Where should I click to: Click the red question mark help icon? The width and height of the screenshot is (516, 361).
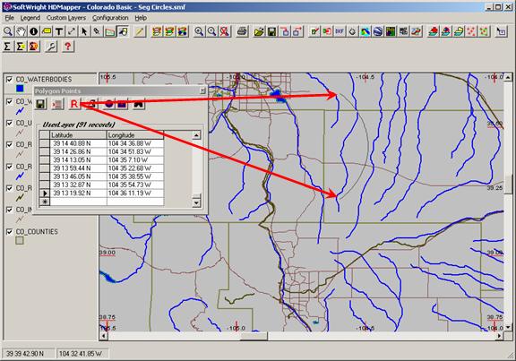(68, 47)
